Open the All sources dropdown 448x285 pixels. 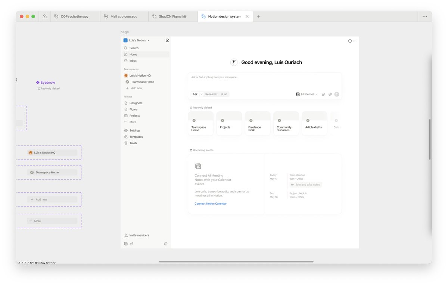[307, 95]
